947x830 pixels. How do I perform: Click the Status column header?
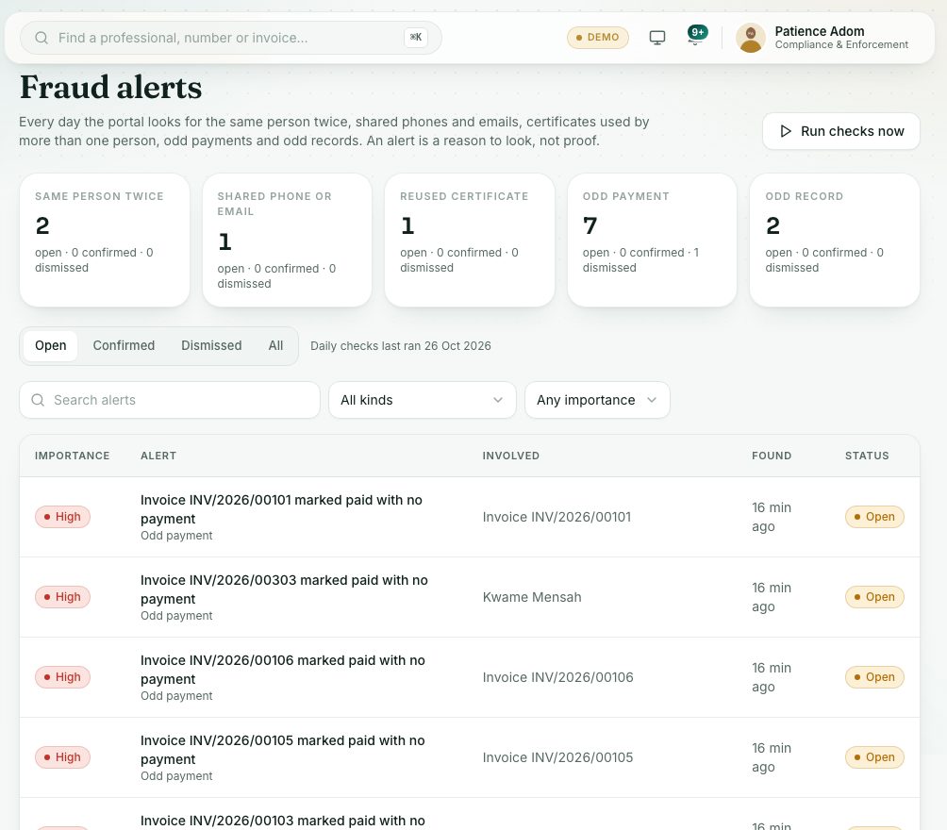pos(867,456)
